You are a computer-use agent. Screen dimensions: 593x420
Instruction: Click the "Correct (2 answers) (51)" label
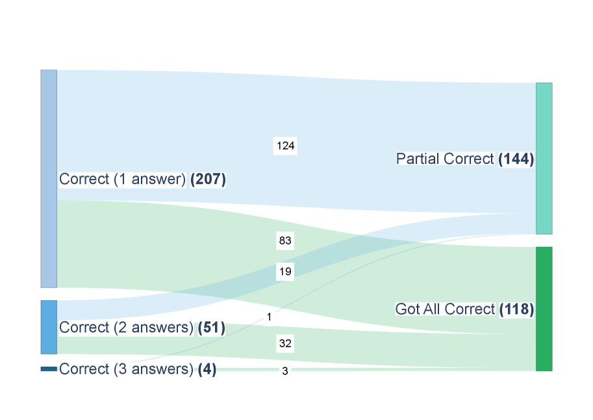tap(142, 328)
